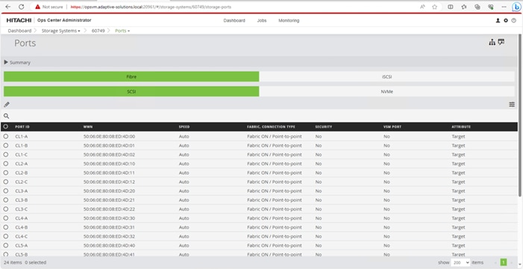The height and width of the screenshot is (269, 523).
Task: Open the browser Collections icon
Action: tap(477, 7)
